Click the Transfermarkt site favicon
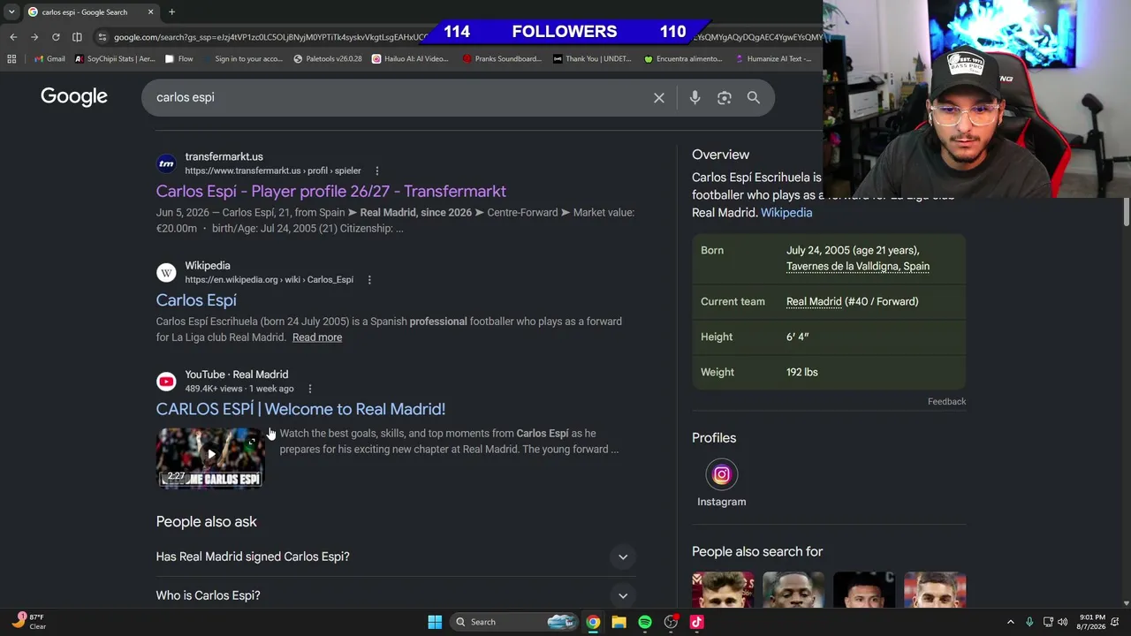The height and width of the screenshot is (636, 1131). (x=166, y=163)
